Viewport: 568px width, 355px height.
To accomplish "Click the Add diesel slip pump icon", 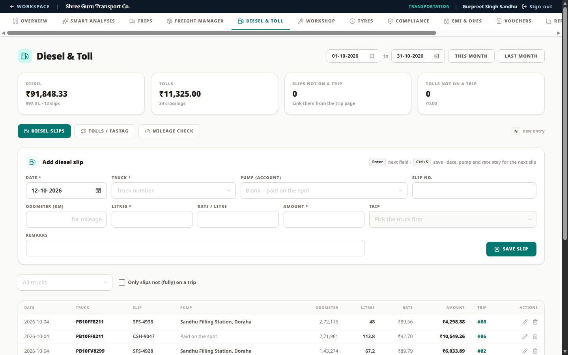I will click(x=32, y=162).
